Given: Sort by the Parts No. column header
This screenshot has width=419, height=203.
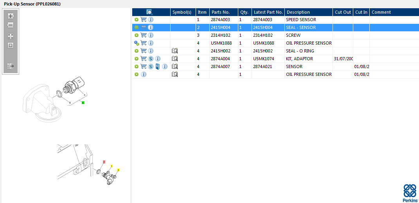Looking at the screenshot, I should click(x=224, y=12).
